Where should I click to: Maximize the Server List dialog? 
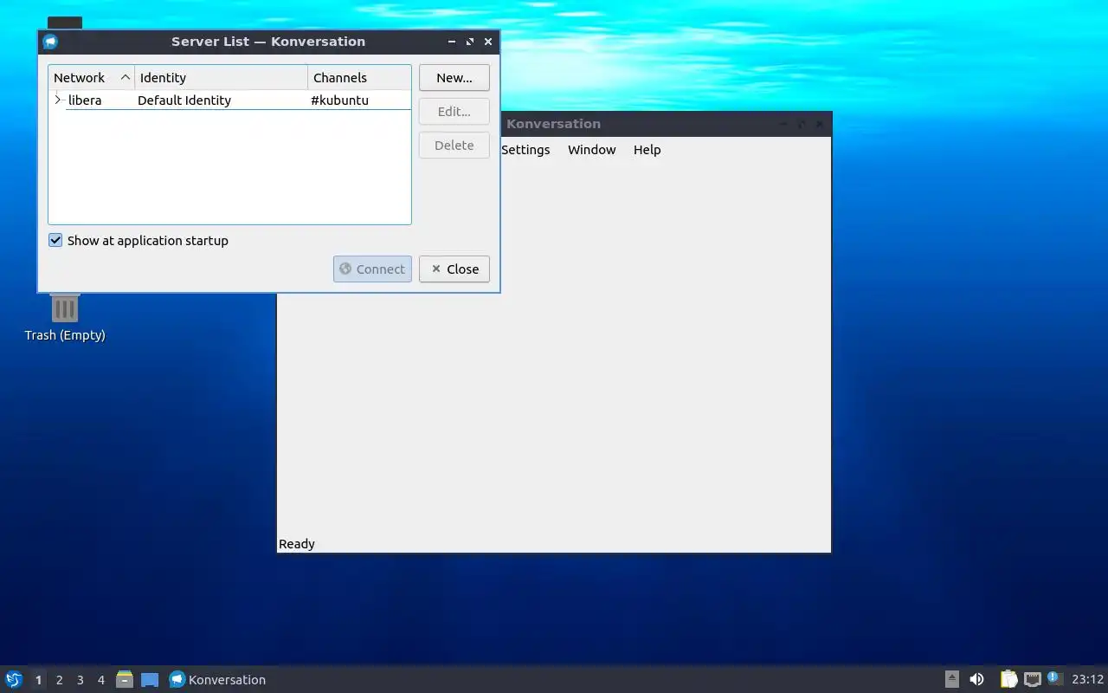point(470,41)
